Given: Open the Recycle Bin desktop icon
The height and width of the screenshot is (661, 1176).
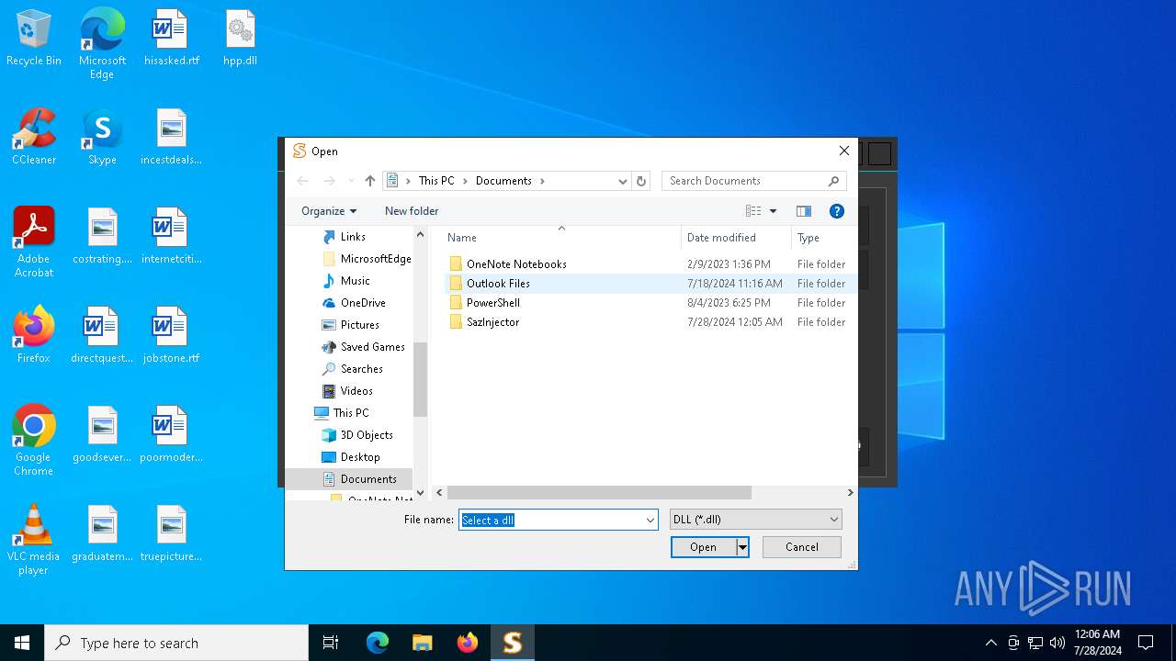Looking at the screenshot, I should point(34,39).
